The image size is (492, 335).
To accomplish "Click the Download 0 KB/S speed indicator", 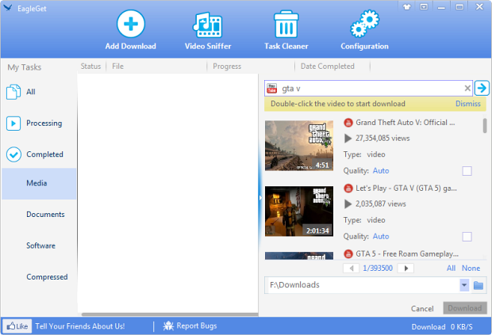I will pos(442,327).
